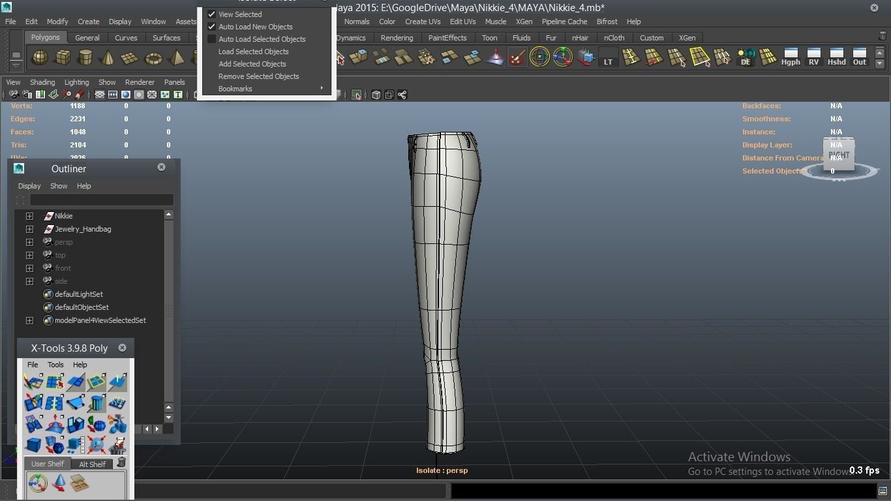Click the share node icon in panel toolbar

pyautogui.click(x=402, y=95)
